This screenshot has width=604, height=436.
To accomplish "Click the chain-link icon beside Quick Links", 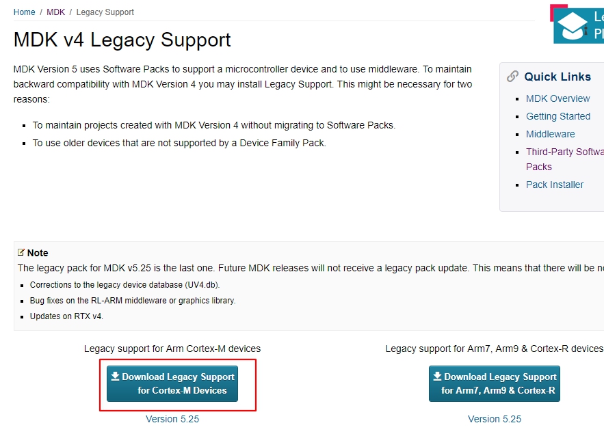I will 513,77.
